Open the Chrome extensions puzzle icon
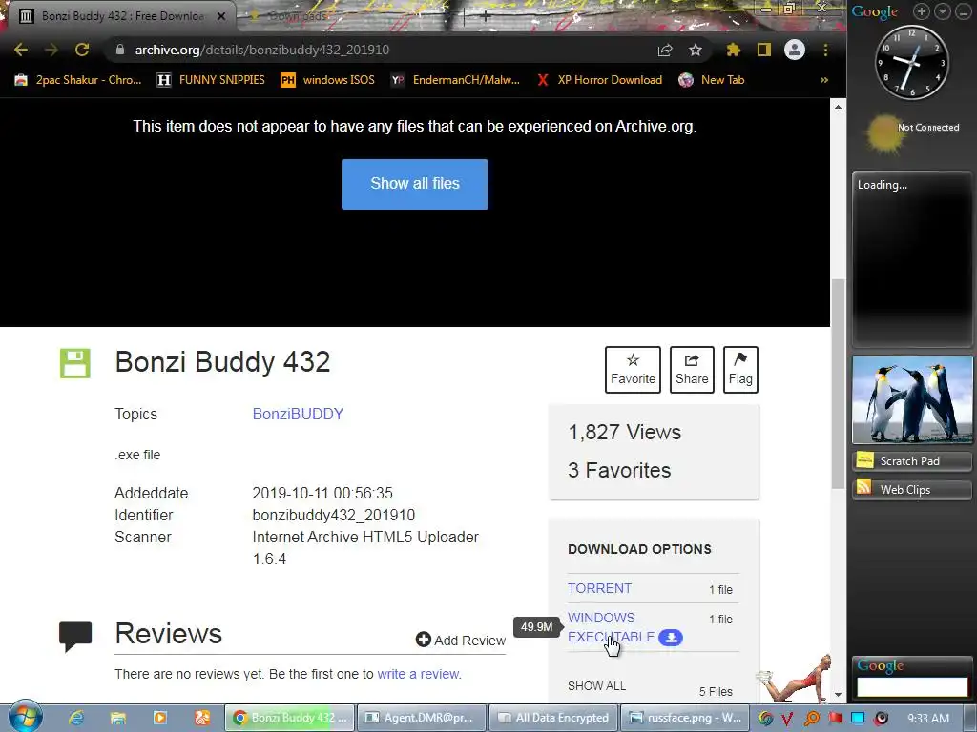The height and width of the screenshot is (732, 977). click(x=734, y=50)
